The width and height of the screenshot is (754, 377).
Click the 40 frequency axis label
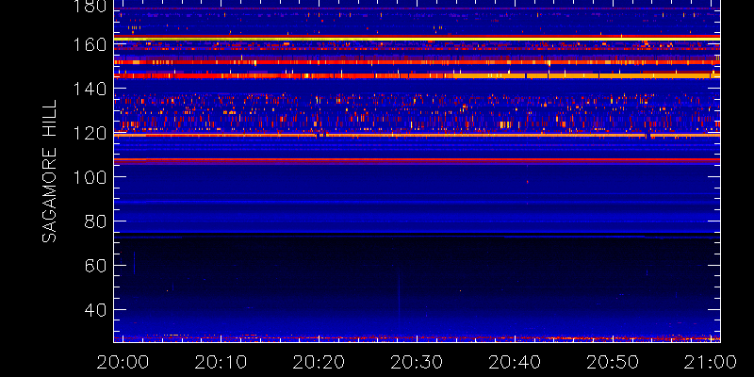(95, 310)
